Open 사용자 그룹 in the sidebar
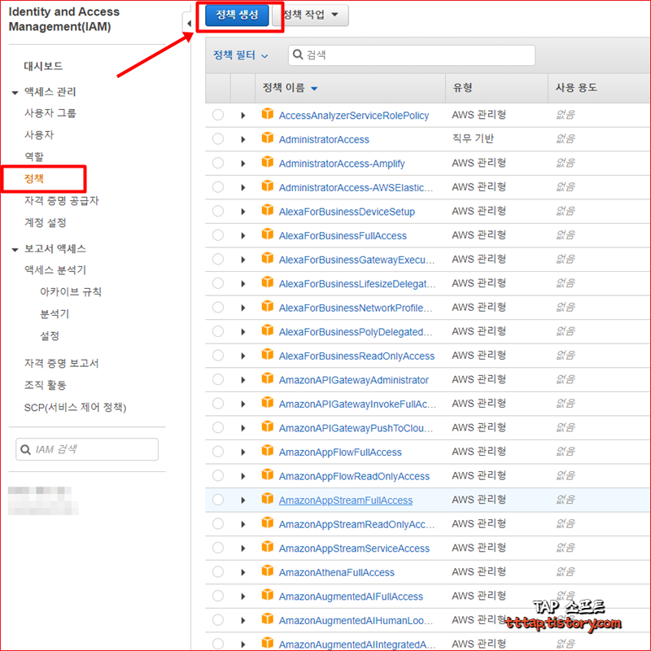The height and width of the screenshot is (651, 651). coord(50,113)
